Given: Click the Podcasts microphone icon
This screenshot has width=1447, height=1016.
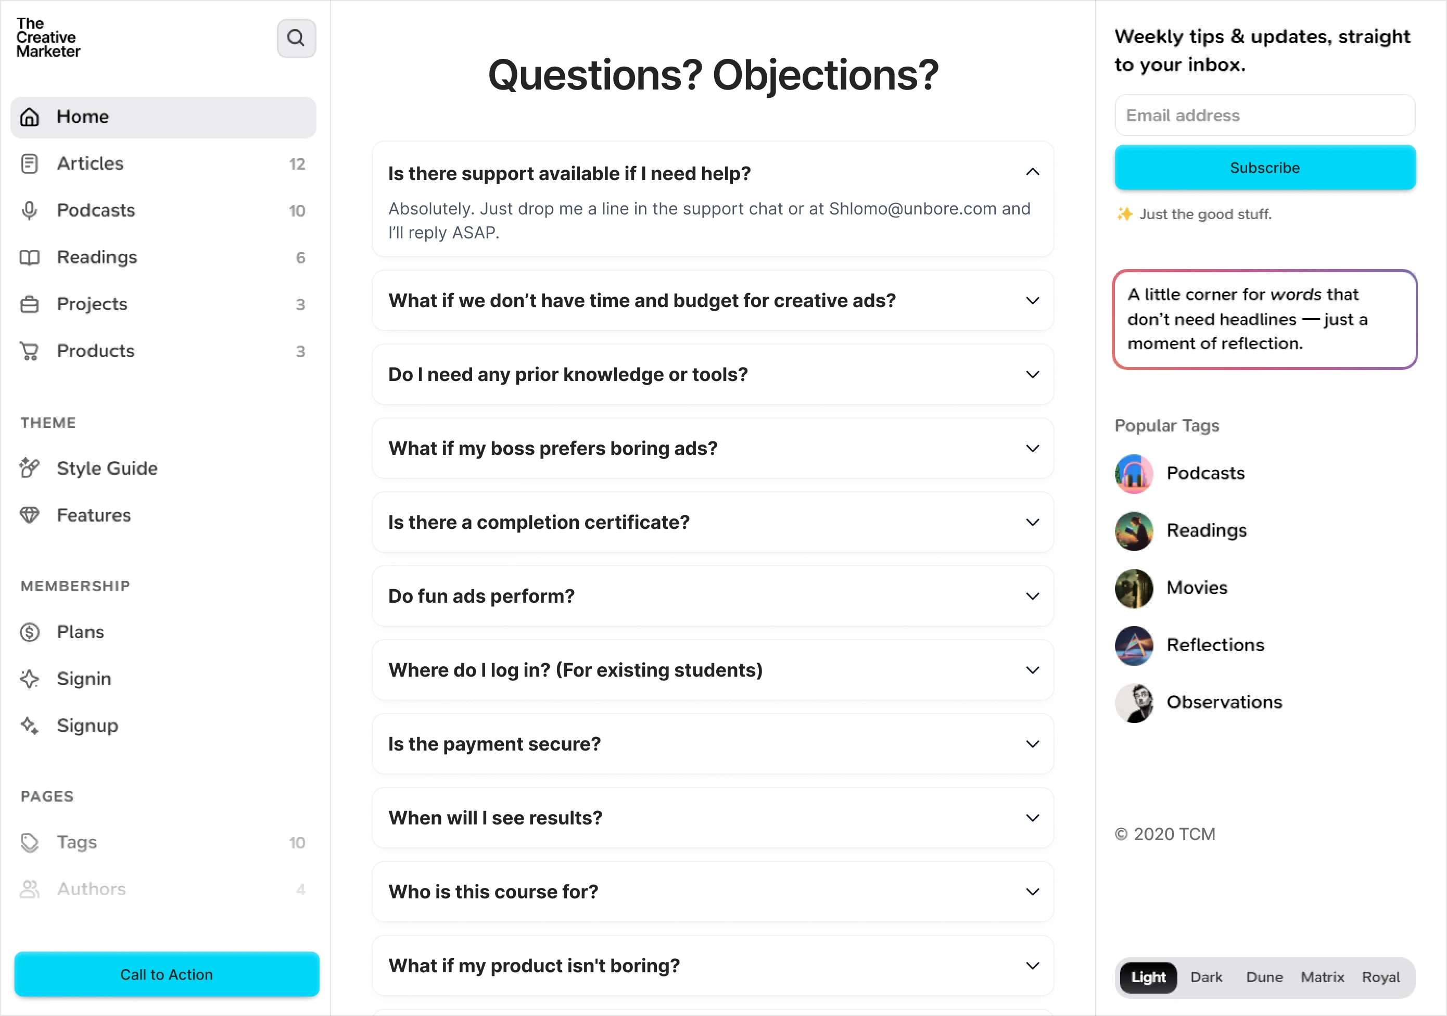Looking at the screenshot, I should (x=30, y=210).
